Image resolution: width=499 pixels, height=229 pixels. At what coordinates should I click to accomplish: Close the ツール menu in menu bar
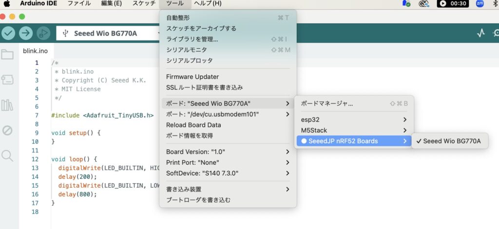[x=175, y=3]
